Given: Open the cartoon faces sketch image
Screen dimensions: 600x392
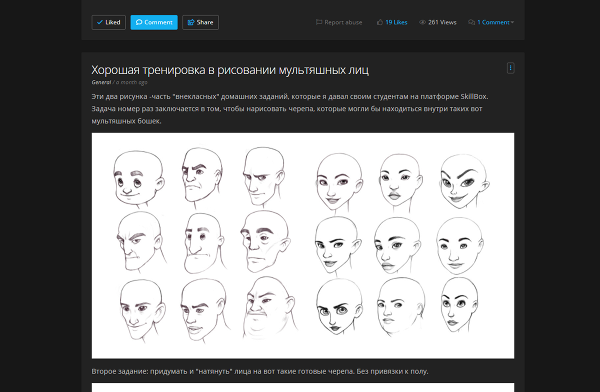Looking at the screenshot, I should pyautogui.click(x=303, y=245).
